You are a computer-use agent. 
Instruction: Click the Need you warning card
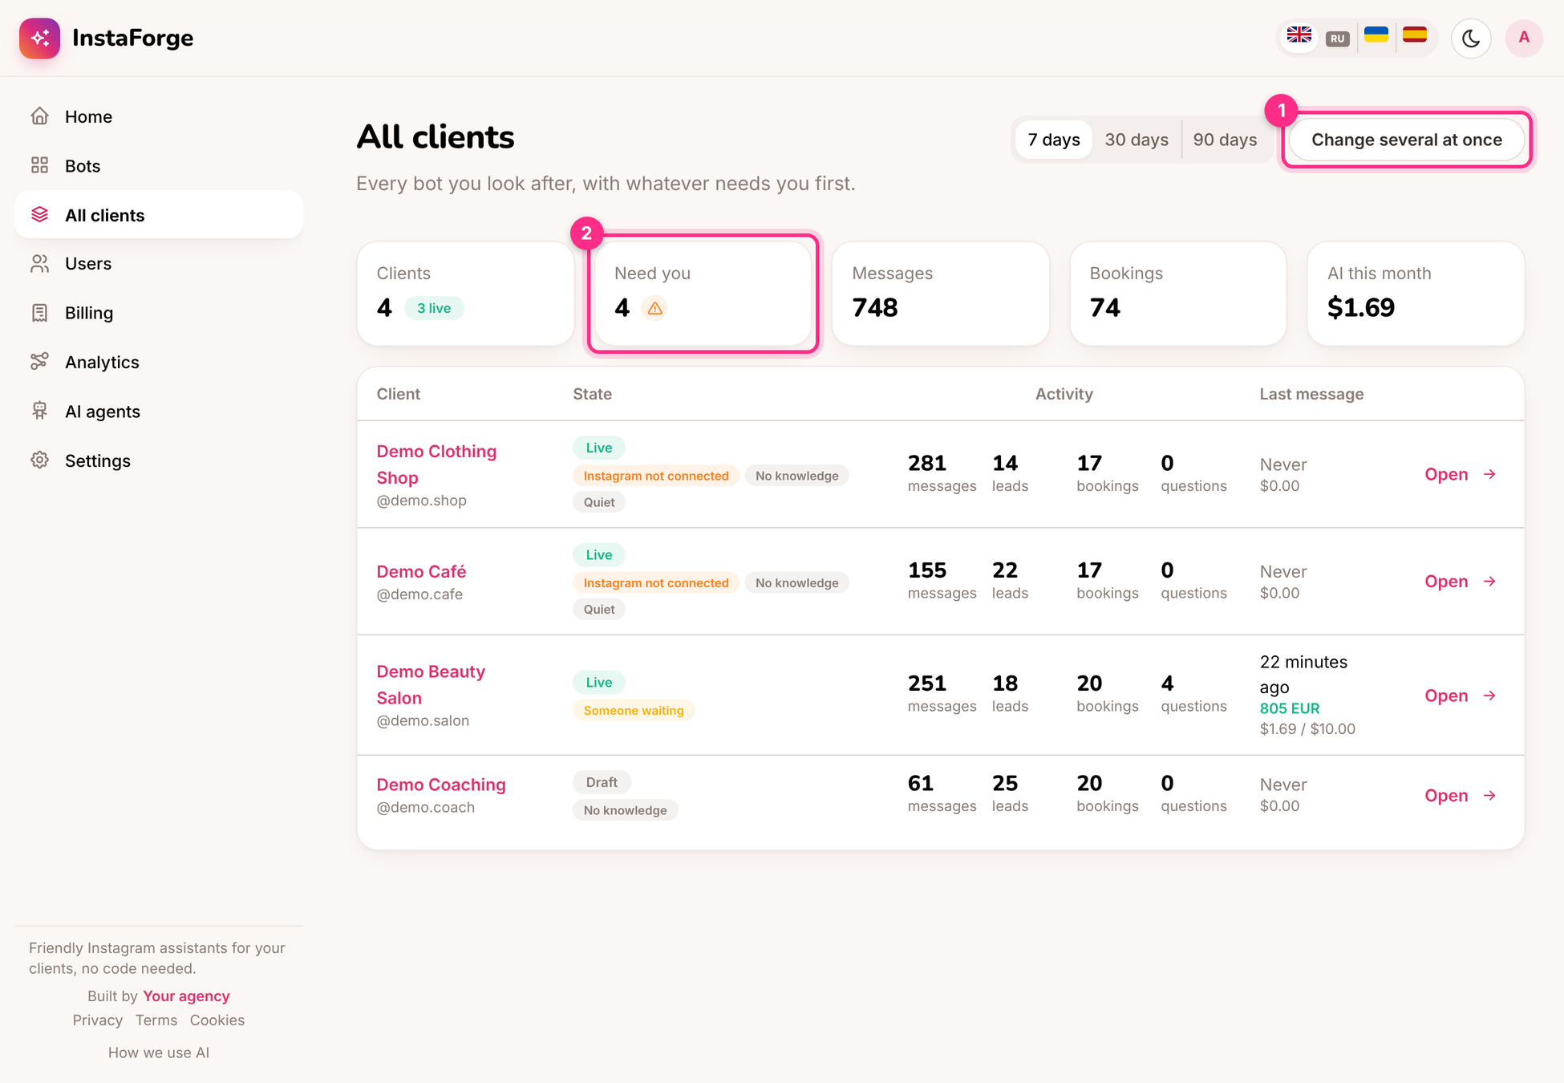pyautogui.click(x=703, y=294)
